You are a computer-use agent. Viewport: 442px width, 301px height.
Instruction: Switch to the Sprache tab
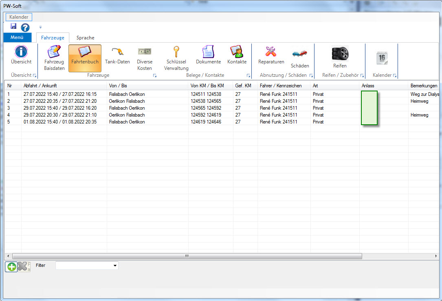(85, 38)
